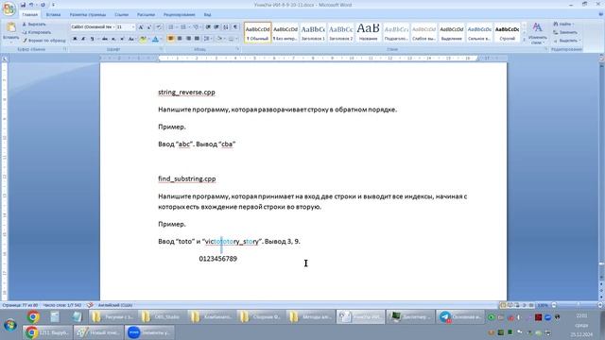Click Заменить to replace text
Image resolution: width=605 pixels, height=340 pixels.
click(x=565, y=32)
